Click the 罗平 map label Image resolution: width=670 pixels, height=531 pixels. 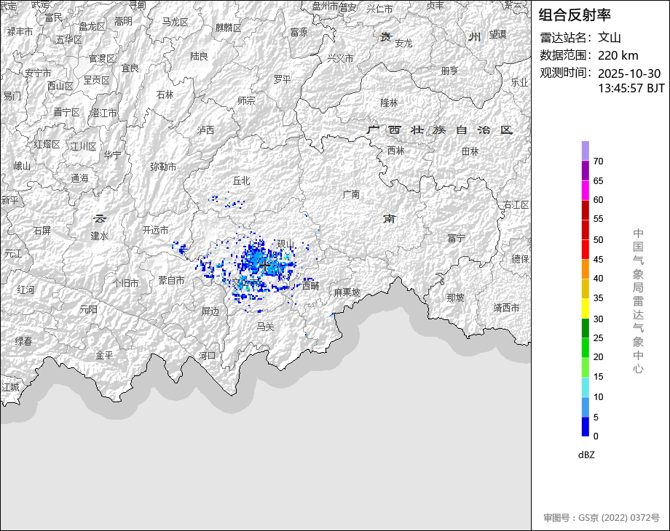click(x=282, y=79)
